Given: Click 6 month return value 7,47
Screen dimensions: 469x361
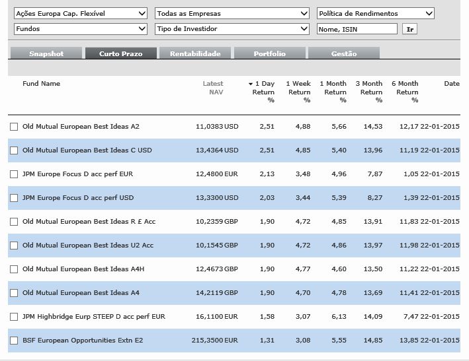Looking at the screenshot, I should tap(411, 316).
